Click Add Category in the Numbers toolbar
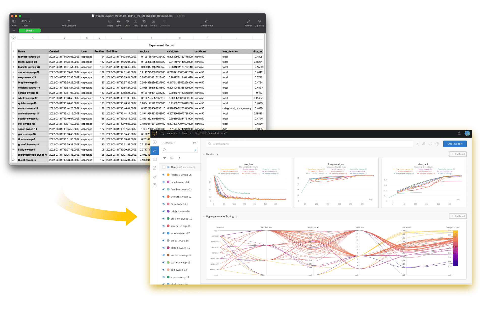Image resolution: width=495 pixels, height=312 pixels. 69,23
